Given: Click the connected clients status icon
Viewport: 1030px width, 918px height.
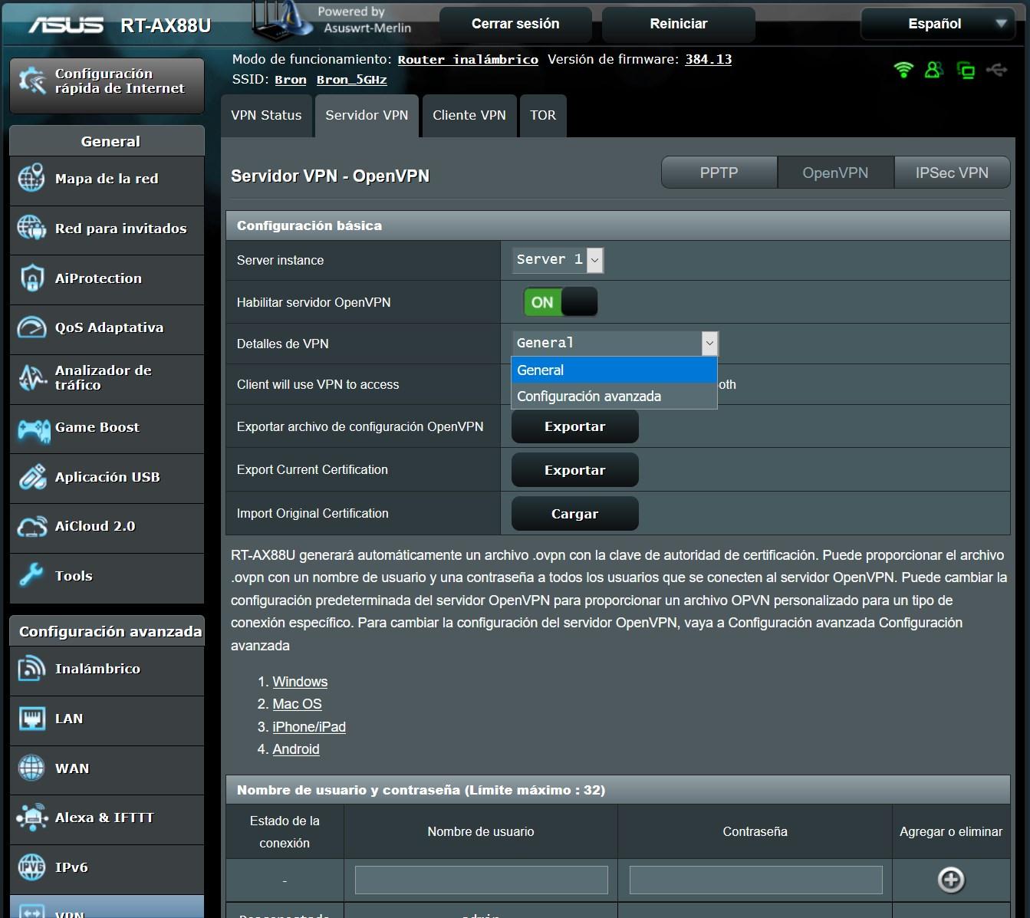Looking at the screenshot, I should (x=933, y=71).
